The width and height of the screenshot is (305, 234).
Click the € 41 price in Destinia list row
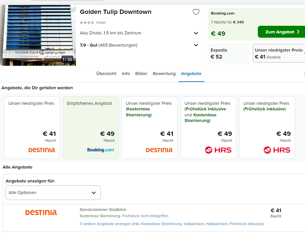[x=276, y=211]
